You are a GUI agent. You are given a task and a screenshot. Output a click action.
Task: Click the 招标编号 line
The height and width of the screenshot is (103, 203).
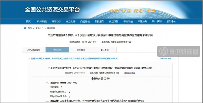click(56, 87)
